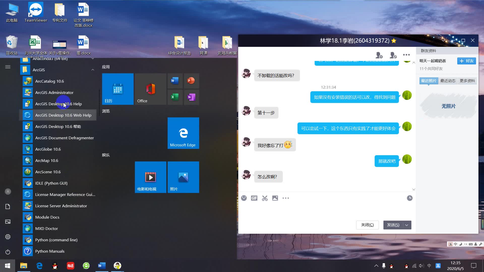Click the PowerPoint tile icon
Screen dimensions: 484x272
pos(191,81)
